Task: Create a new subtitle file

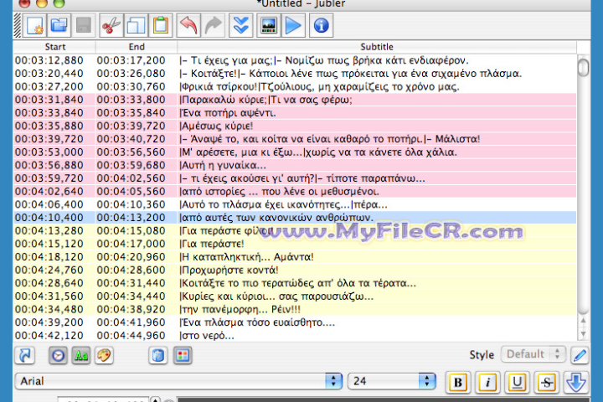Action: pyautogui.click(x=35, y=25)
